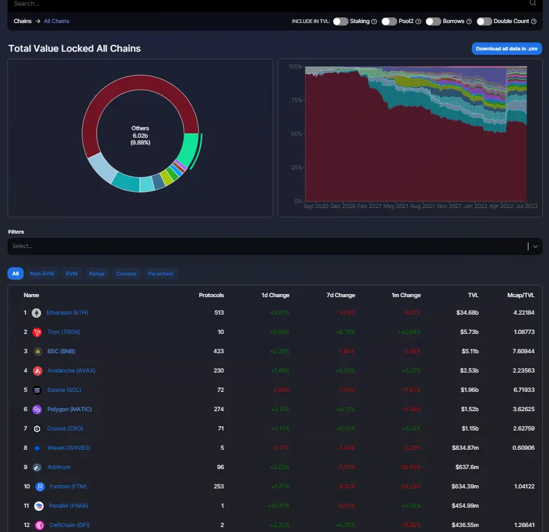Click the Double Count help question icon
Image resolution: width=549 pixels, height=532 pixels.
click(533, 21)
